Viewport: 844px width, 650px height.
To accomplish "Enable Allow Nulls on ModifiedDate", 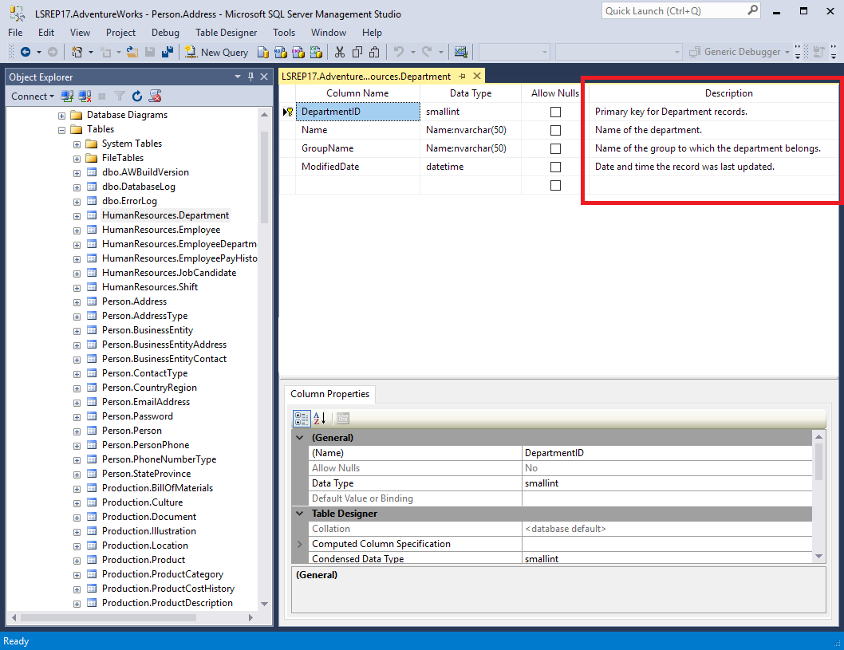I will [557, 166].
